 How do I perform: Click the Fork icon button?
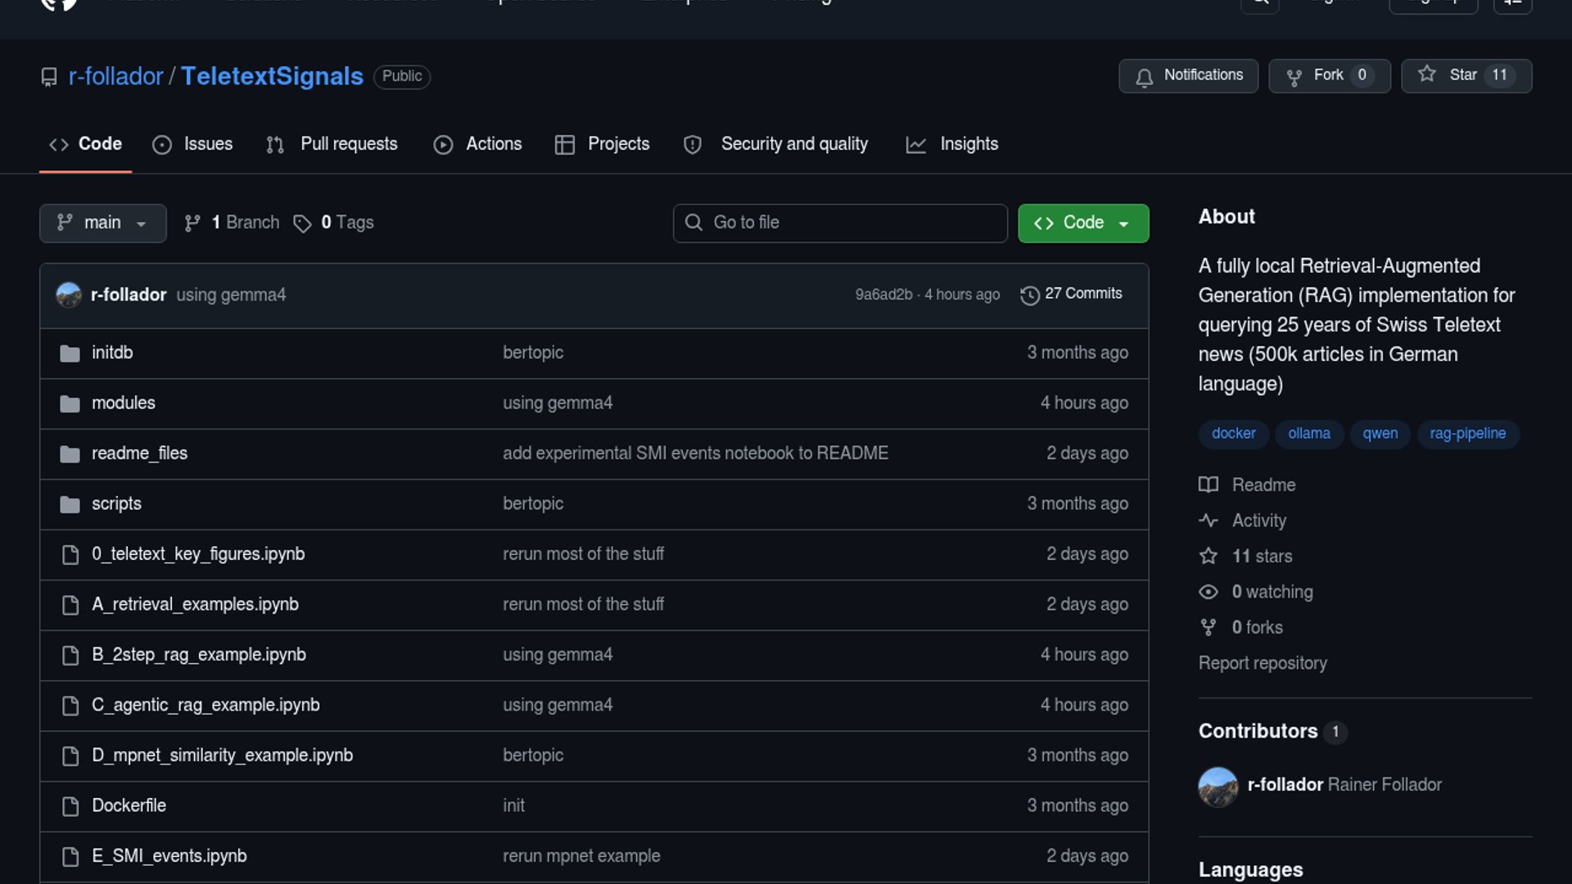(x=1294, y=77)
